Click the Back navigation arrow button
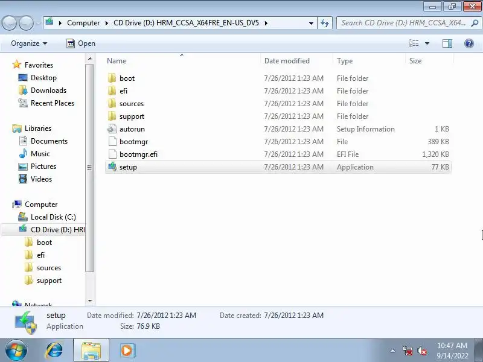 click(9, 23)
